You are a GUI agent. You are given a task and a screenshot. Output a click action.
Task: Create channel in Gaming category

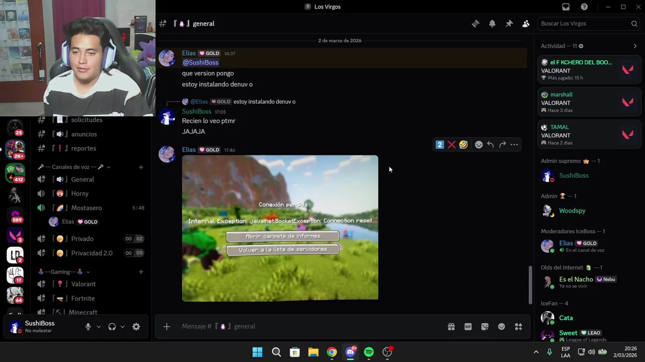(x=141, y=272)
